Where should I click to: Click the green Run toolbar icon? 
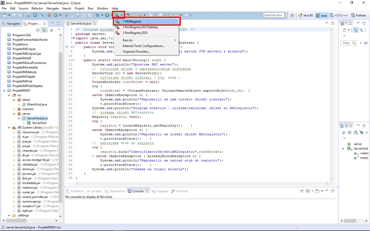107,15
